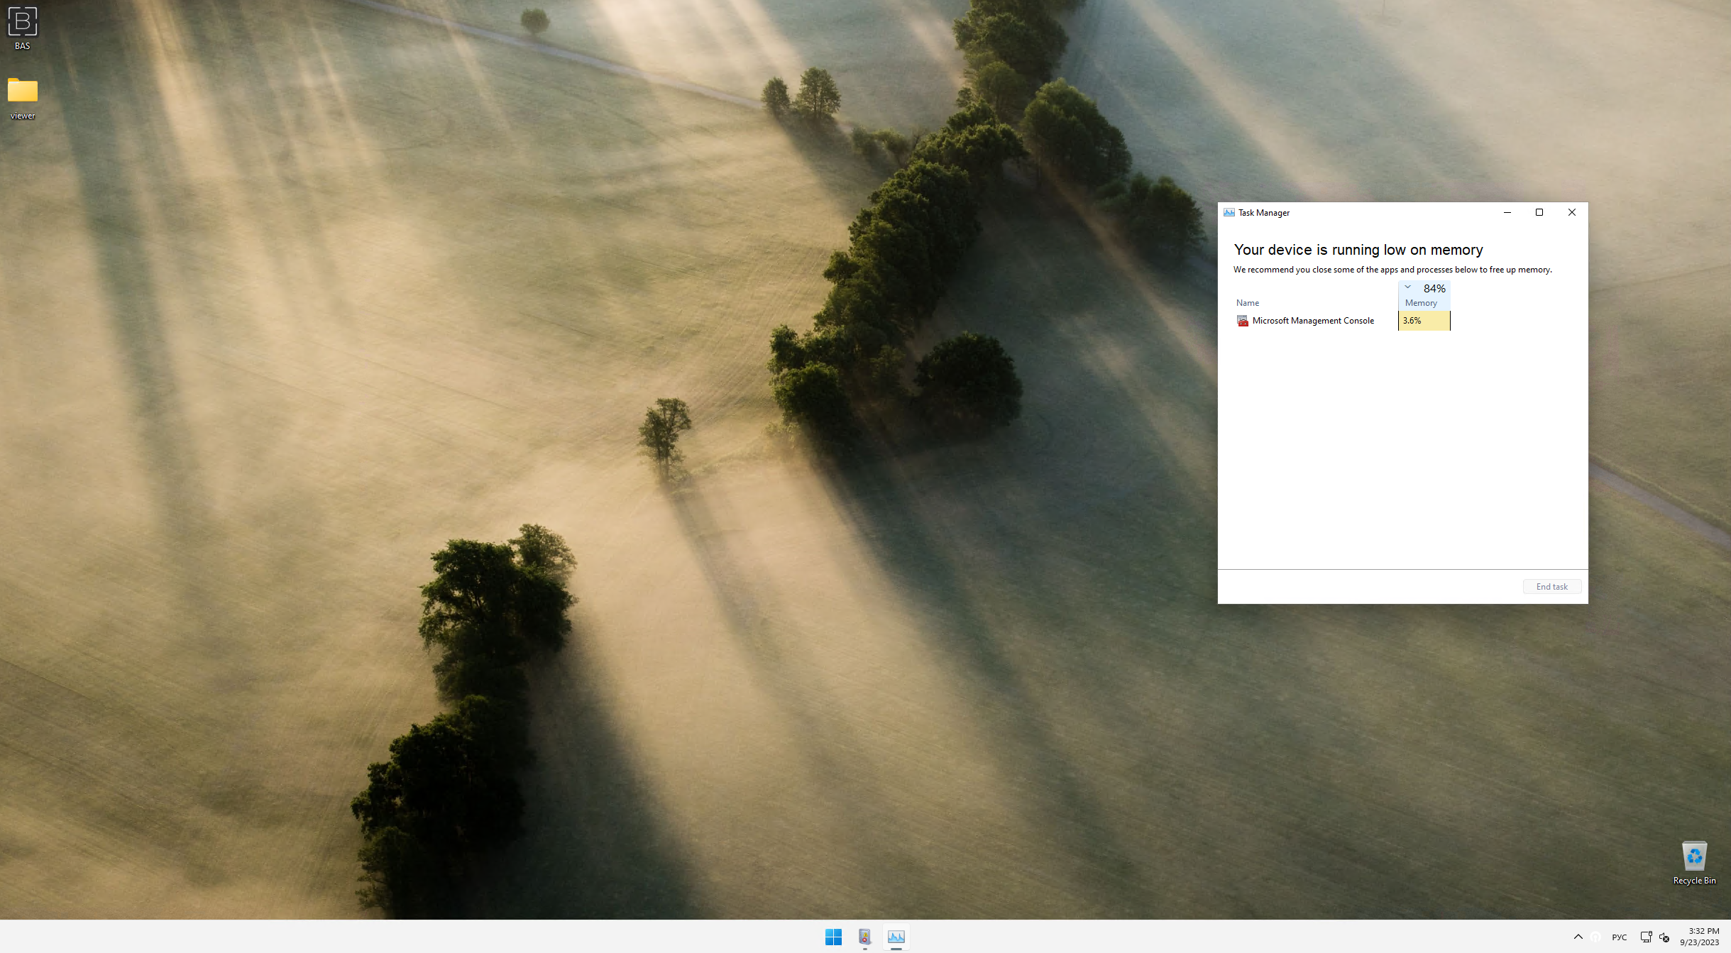The width and height of the screenshot is (1731, 953).
Task: Open Event Viewer from the taskbar
Action: (864, 937)
